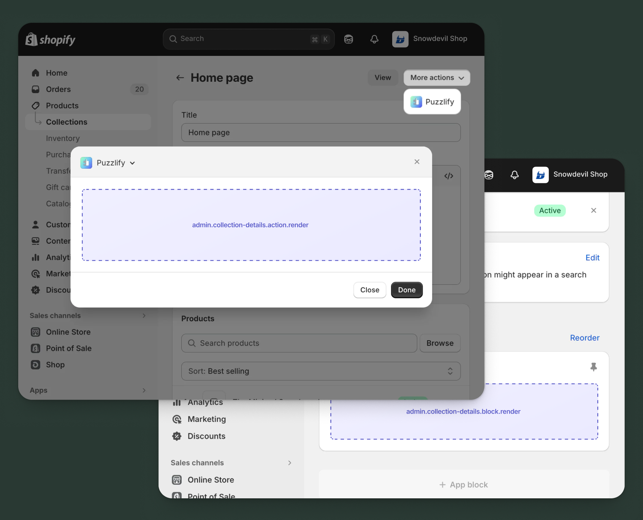Click Point of Sale icon in front sidebar
The width and height of the screenshot is (643, 520).
36,348
